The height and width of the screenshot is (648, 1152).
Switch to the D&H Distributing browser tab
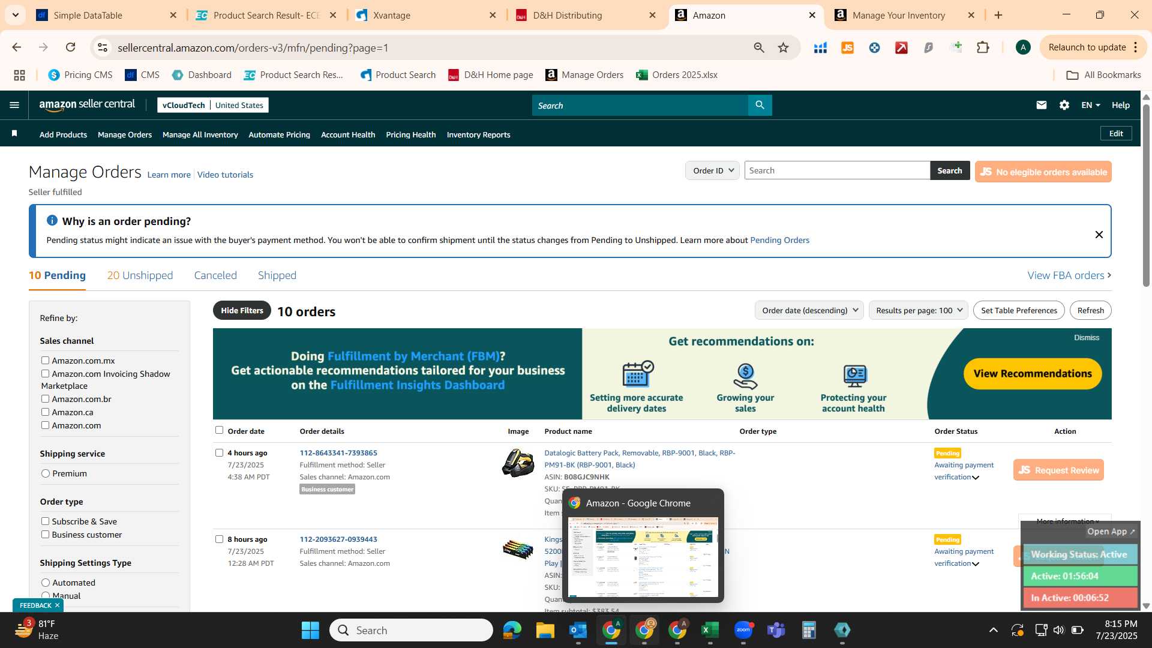(586, 15)
